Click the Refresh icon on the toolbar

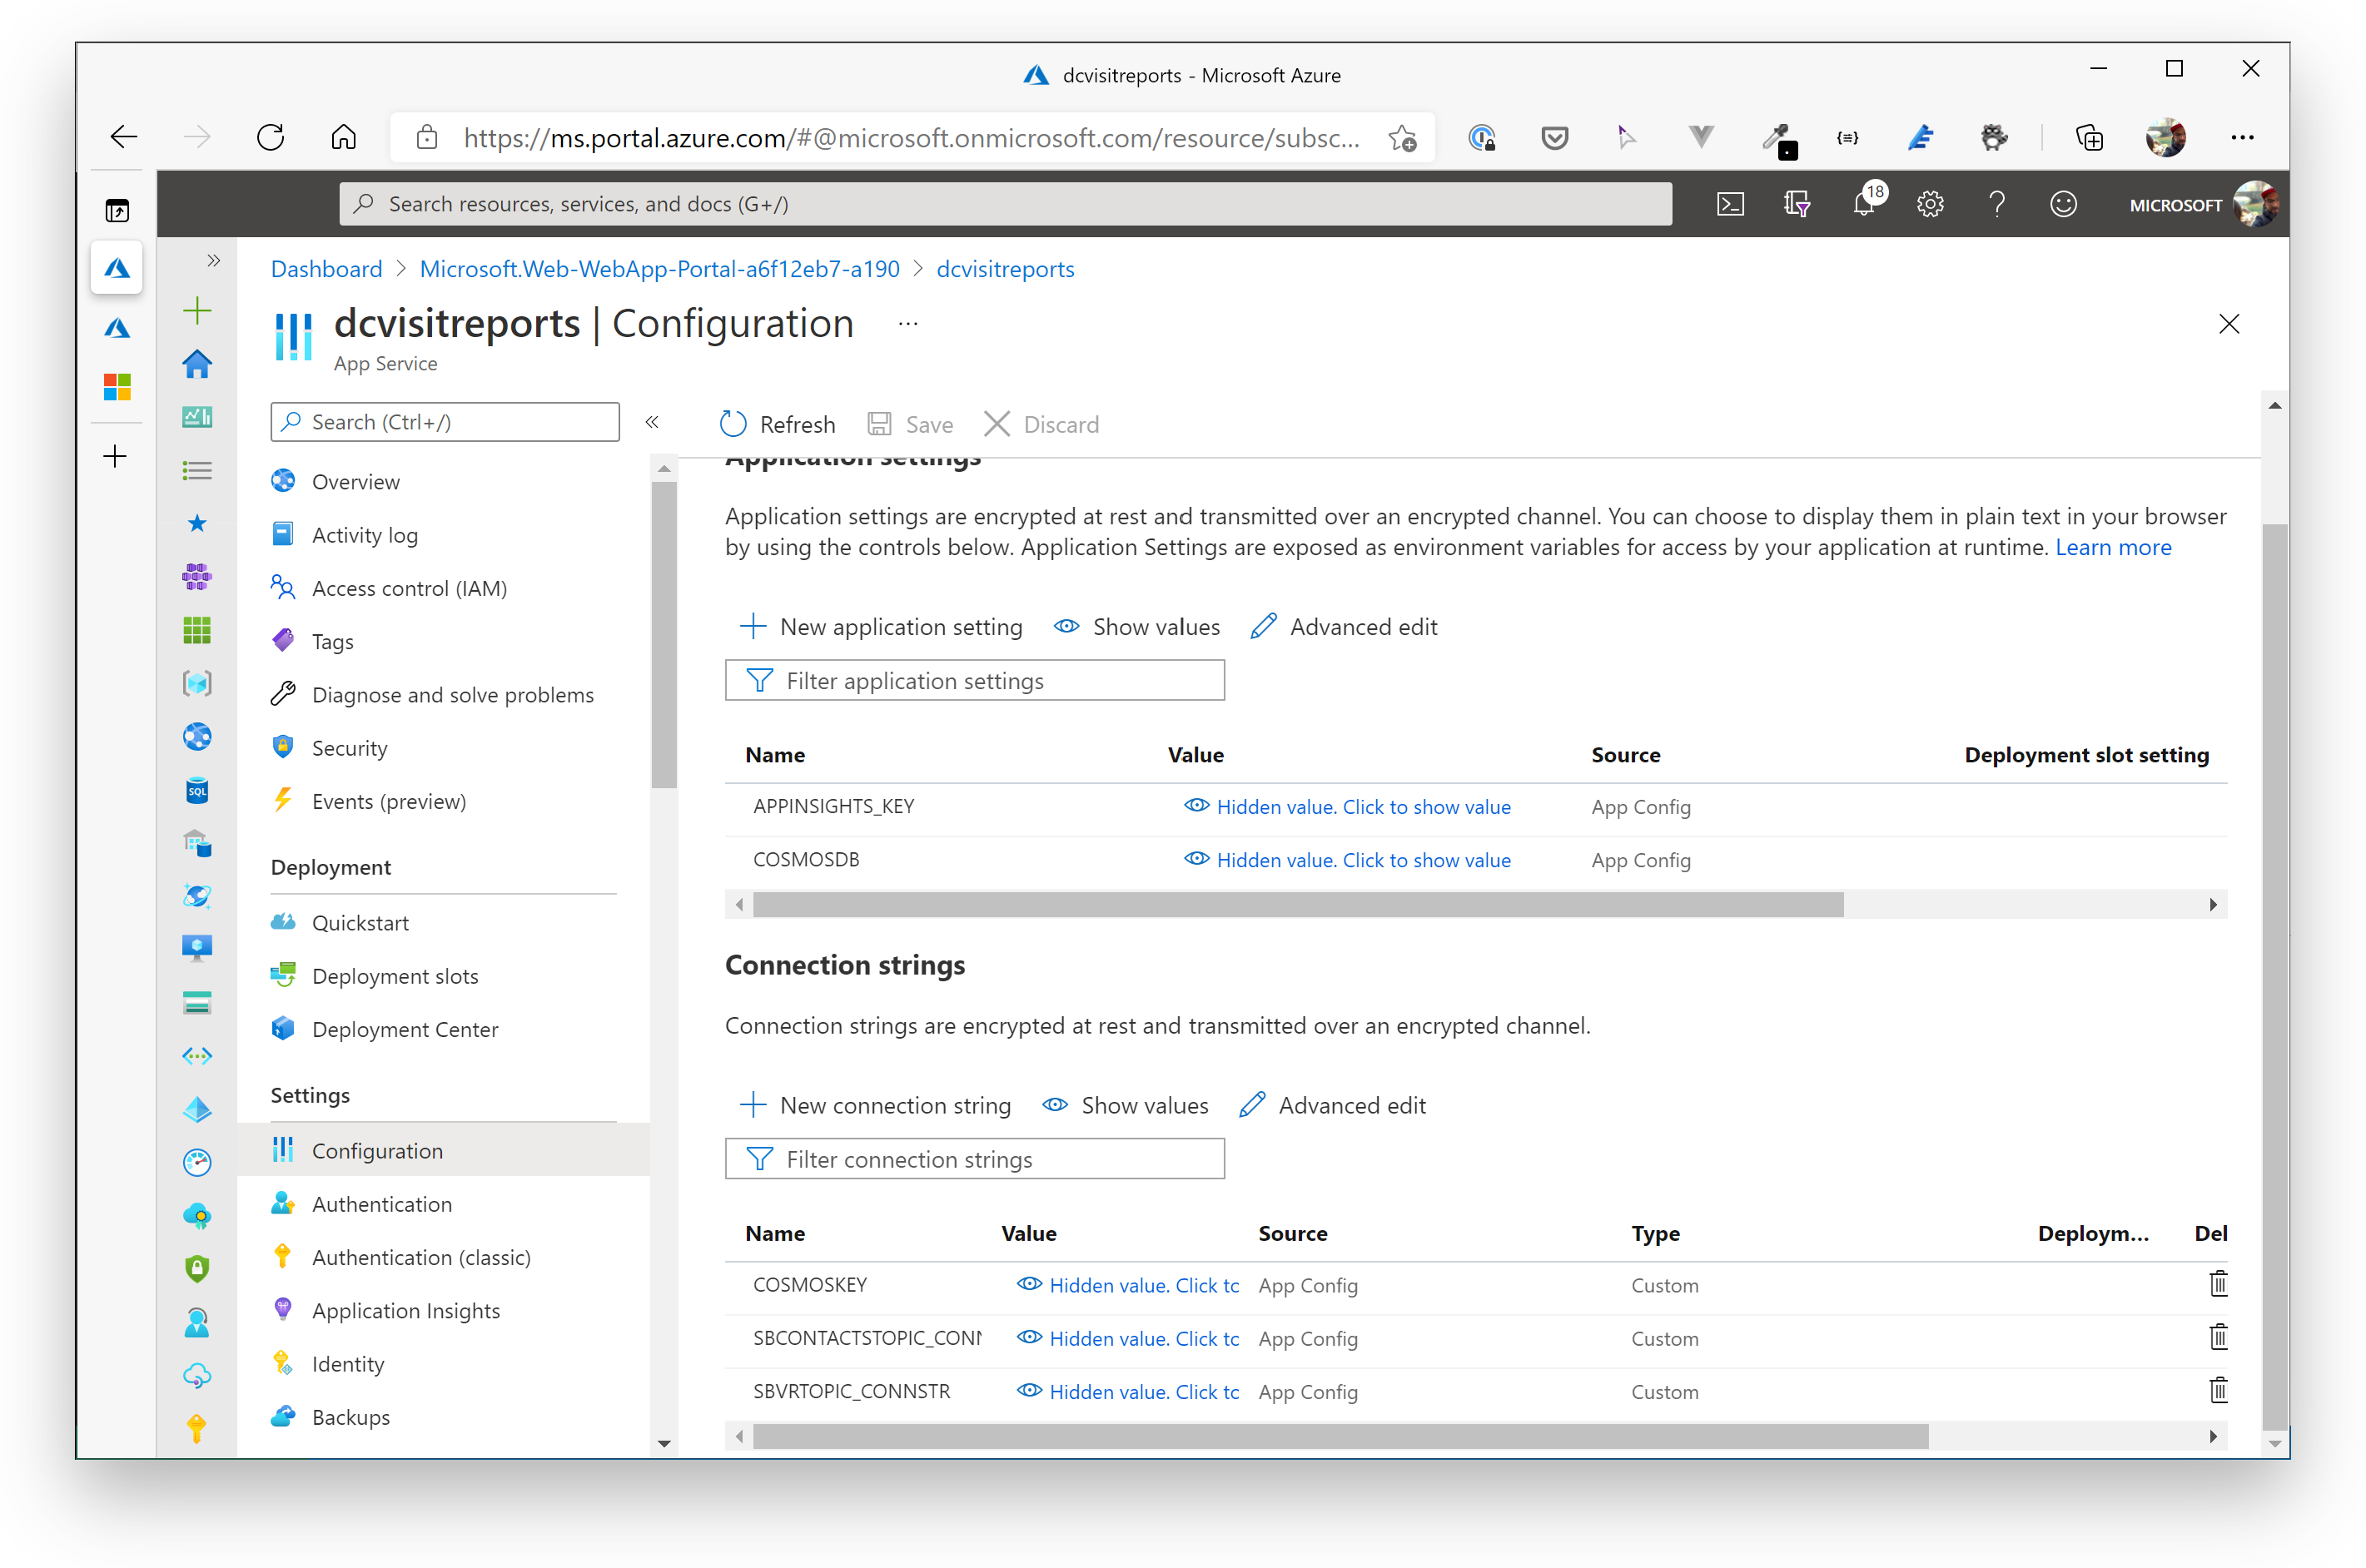[733, 423]
